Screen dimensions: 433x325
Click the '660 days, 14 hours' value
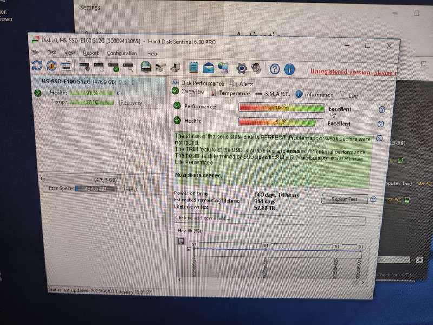click(x=277, y=195)
